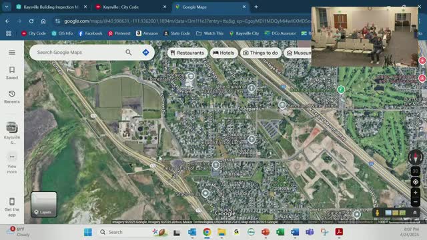Open Word from the taskbar
Screen dimensions: 427x240
point(295,232)
